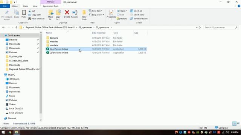This screenshot has width=241, height=135.
Task: Select Quick access in navigation pane
Action: tap(14, 35)
